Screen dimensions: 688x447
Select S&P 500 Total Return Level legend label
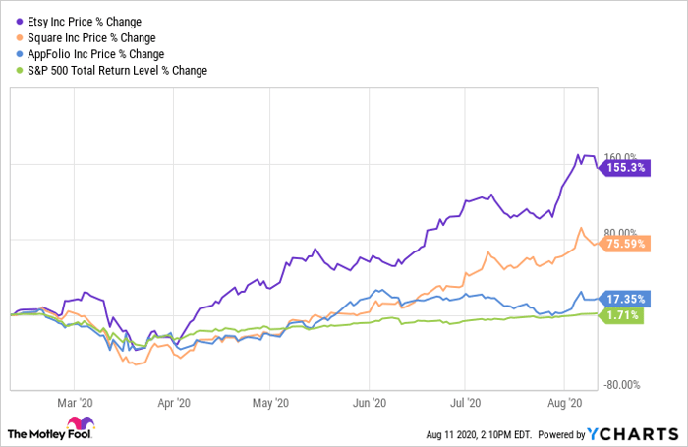[114, 70]
